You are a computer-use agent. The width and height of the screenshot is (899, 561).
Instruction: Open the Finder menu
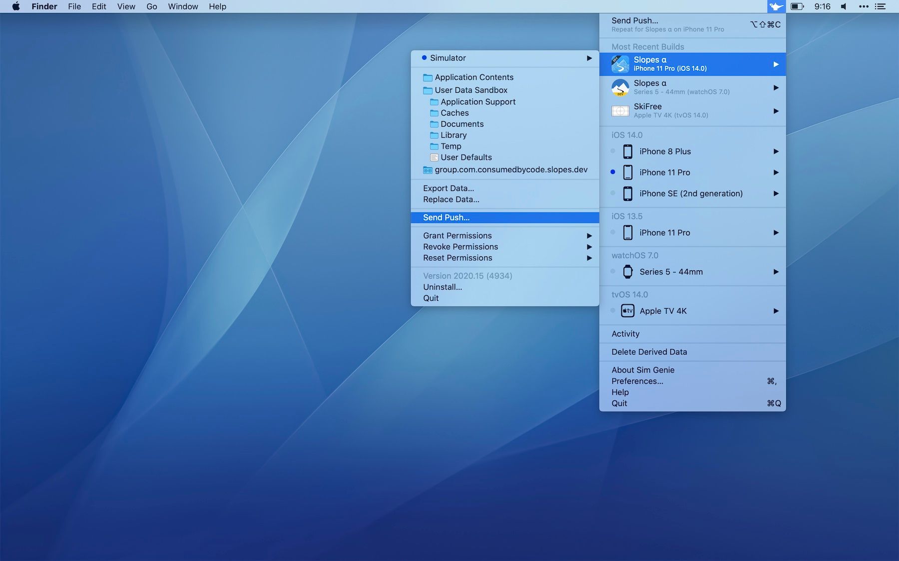(44, 6)
